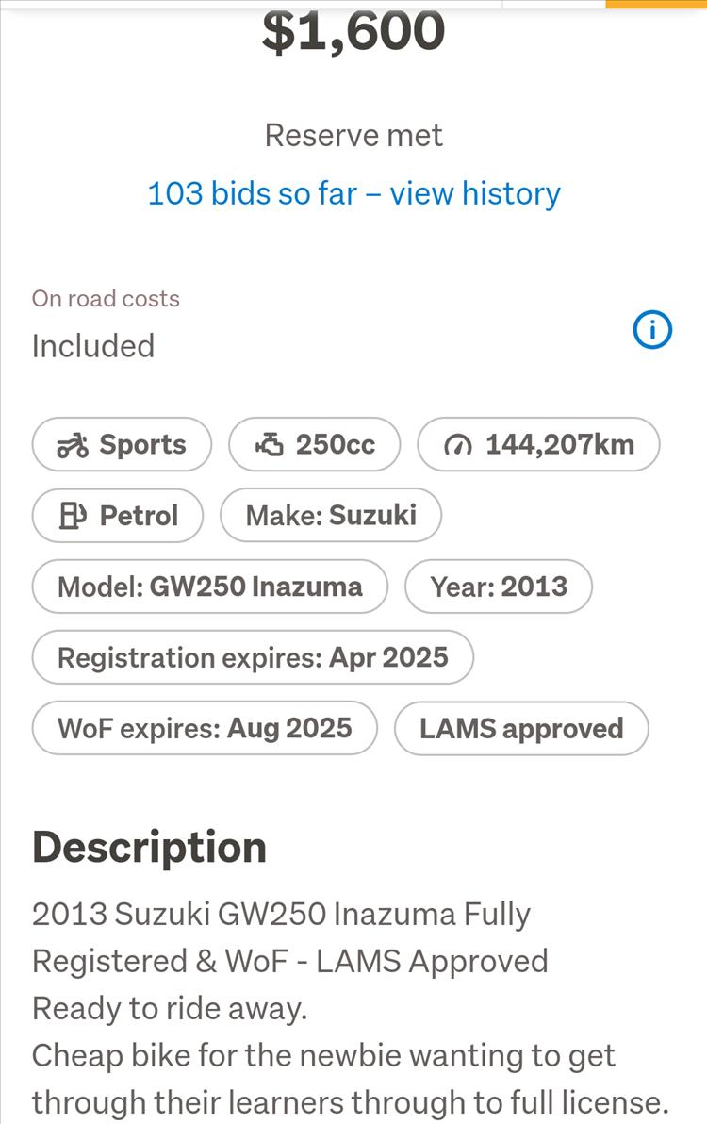Click the engine icon beside 250cc
This screenshot has width=707, height=1124.
(x=270, y=445)
